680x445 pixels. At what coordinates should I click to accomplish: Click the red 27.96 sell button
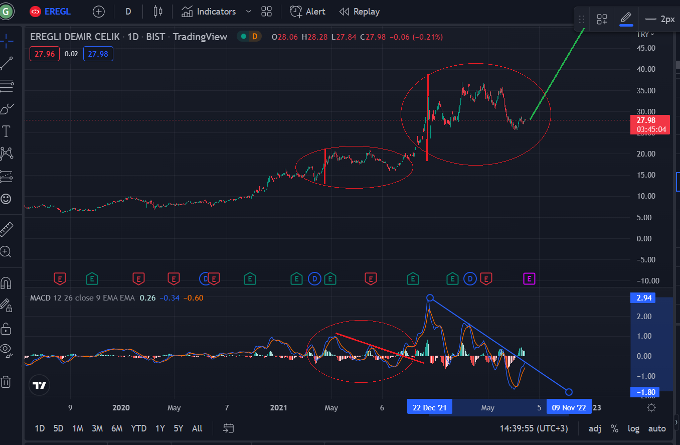coord(45,54)
